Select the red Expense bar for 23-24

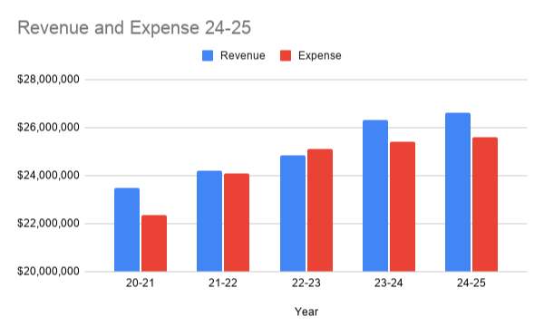pos(403,206)
